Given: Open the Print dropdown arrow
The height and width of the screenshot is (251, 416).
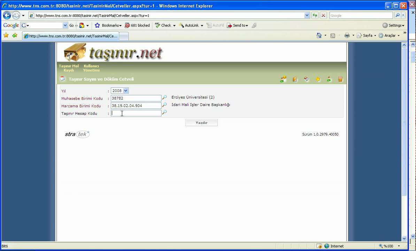Looking at the screenshot, I should point(353,36).
